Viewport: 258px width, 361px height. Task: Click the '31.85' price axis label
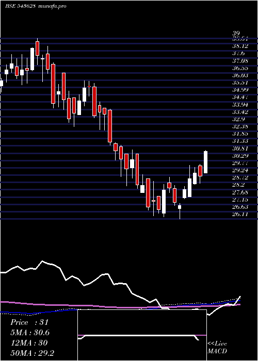(x=240, y=134)
